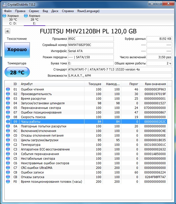Click the Число включений value 3150 раз
Image resolution: width=176 pixels, height=204 pixels.
coord(159,57)
